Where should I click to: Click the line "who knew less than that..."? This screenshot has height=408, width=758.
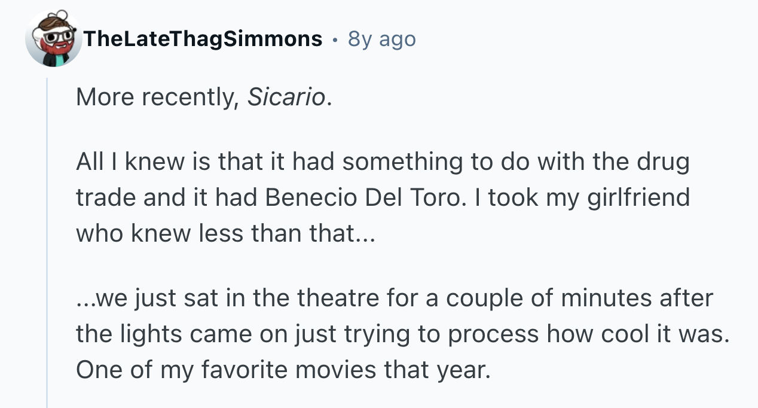coord(225,232)
